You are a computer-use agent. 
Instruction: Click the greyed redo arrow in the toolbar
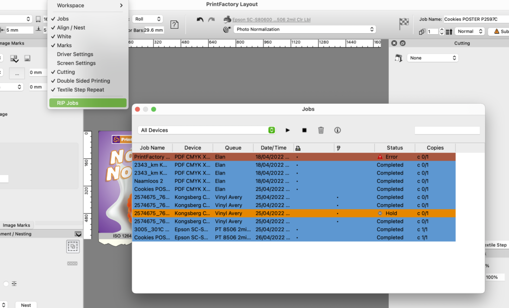211,20
